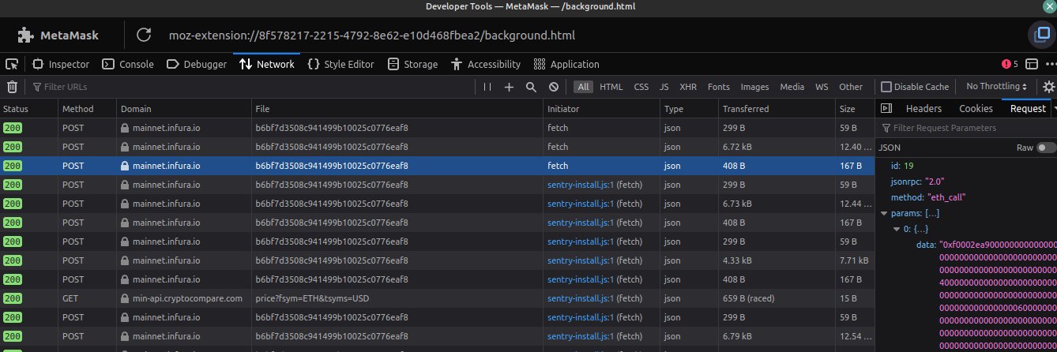Viewport: 1057px width, 352px height.
Task: Sort by the File column header
Action: point(397,109)
